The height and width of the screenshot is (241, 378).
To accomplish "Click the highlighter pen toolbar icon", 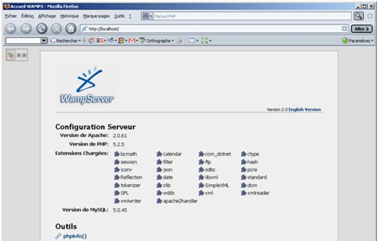I will tap(179, 41).
